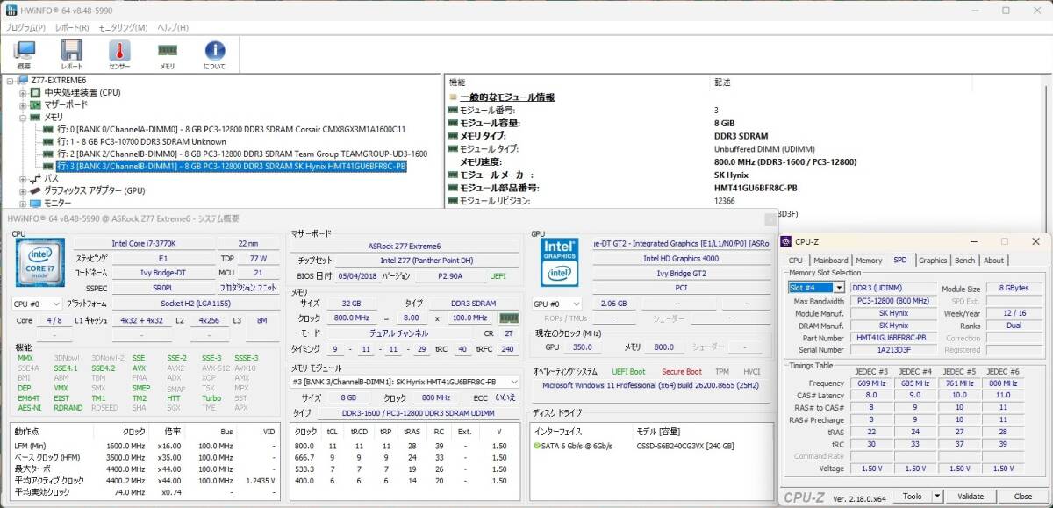The width and height of the screenshot is (1053, 508).
Task: Open レポート(R) menu
Action: (72, 27)
